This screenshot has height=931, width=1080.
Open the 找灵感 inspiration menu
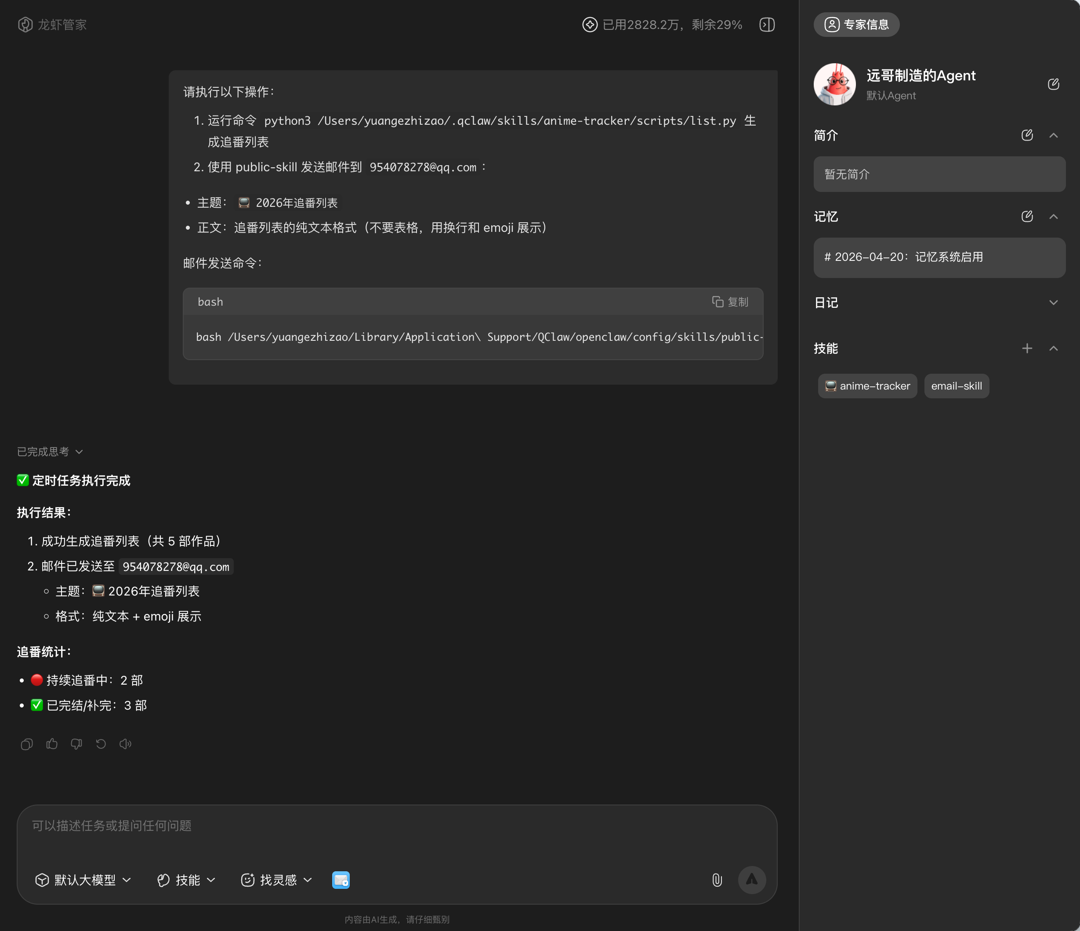[x=276, y=880]
